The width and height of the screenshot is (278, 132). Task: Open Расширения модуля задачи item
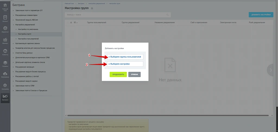pyautogui.click(x=26, y=81)
